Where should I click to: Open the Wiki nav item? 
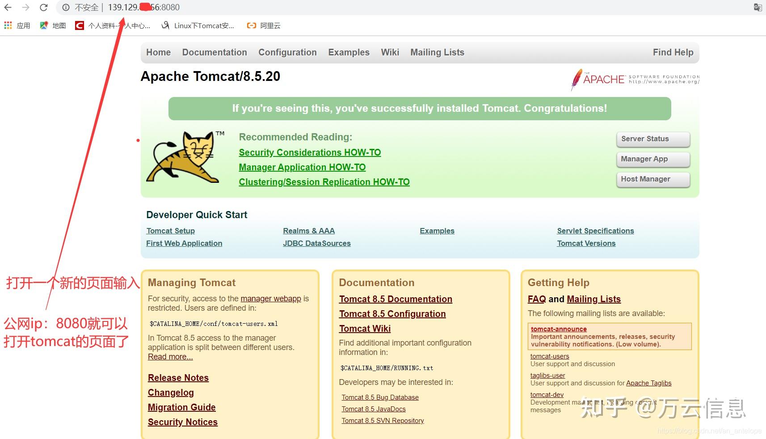pos(390,52)
